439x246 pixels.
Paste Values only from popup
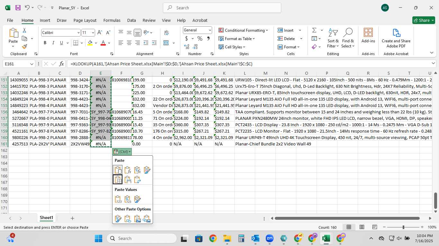pyautogui.click(x=118, y=199)
